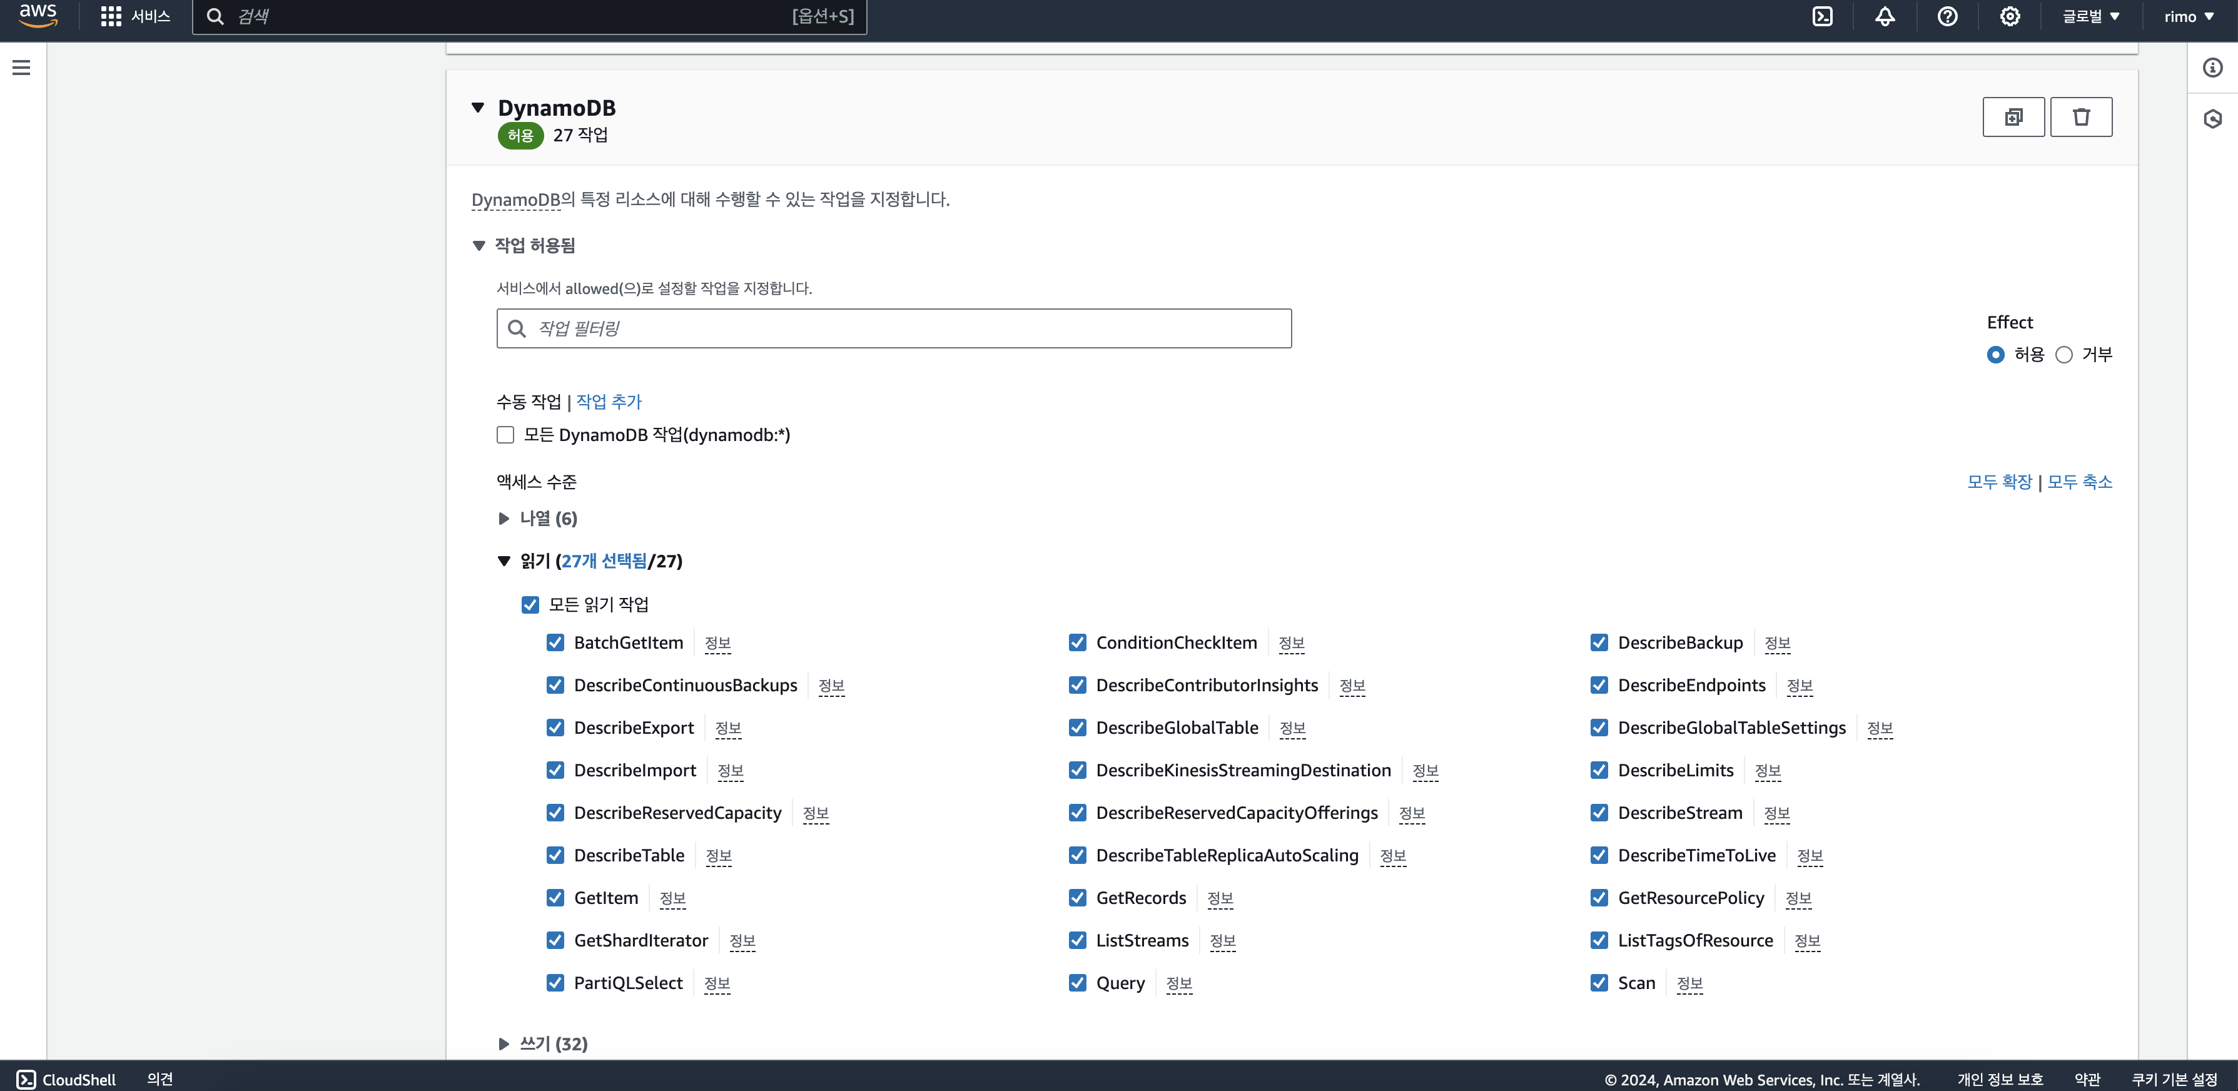Delete the DynamoDB statement with trash icon
The width and height of the screenshot is (2238, 1091).
coord(2081,117)
